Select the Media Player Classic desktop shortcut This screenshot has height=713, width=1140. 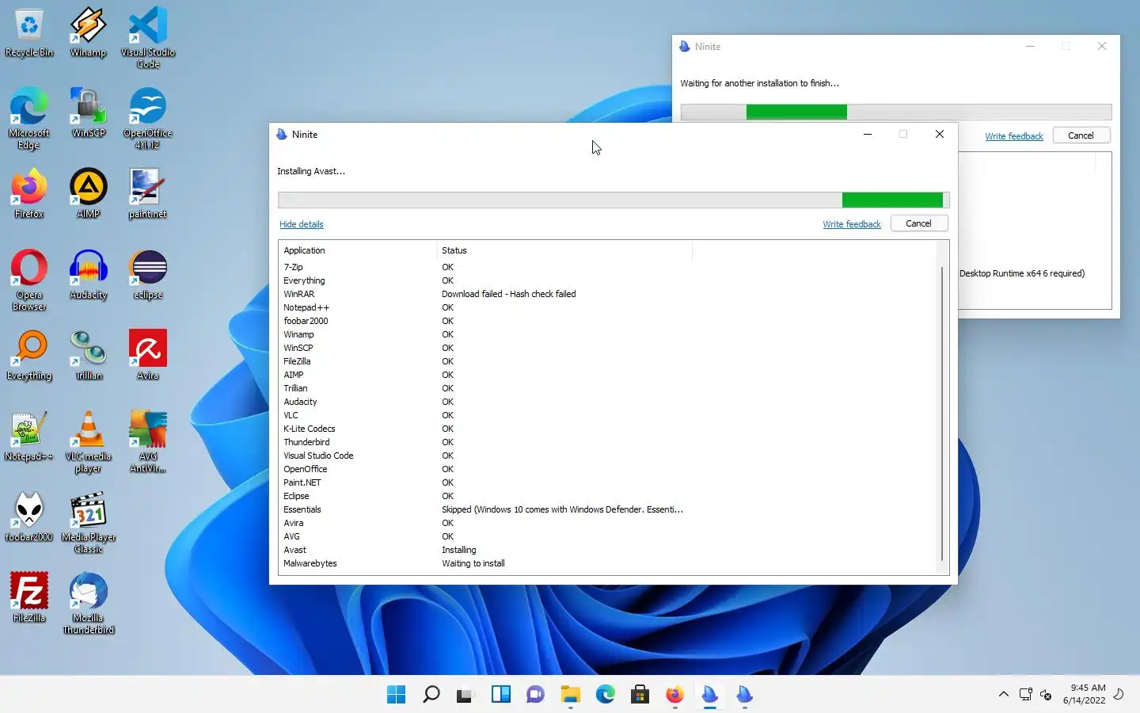pyautogui.click(x=88, y=523)
